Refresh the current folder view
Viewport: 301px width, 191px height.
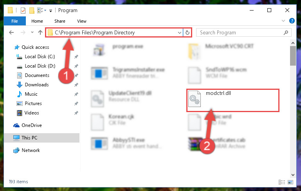187,32
